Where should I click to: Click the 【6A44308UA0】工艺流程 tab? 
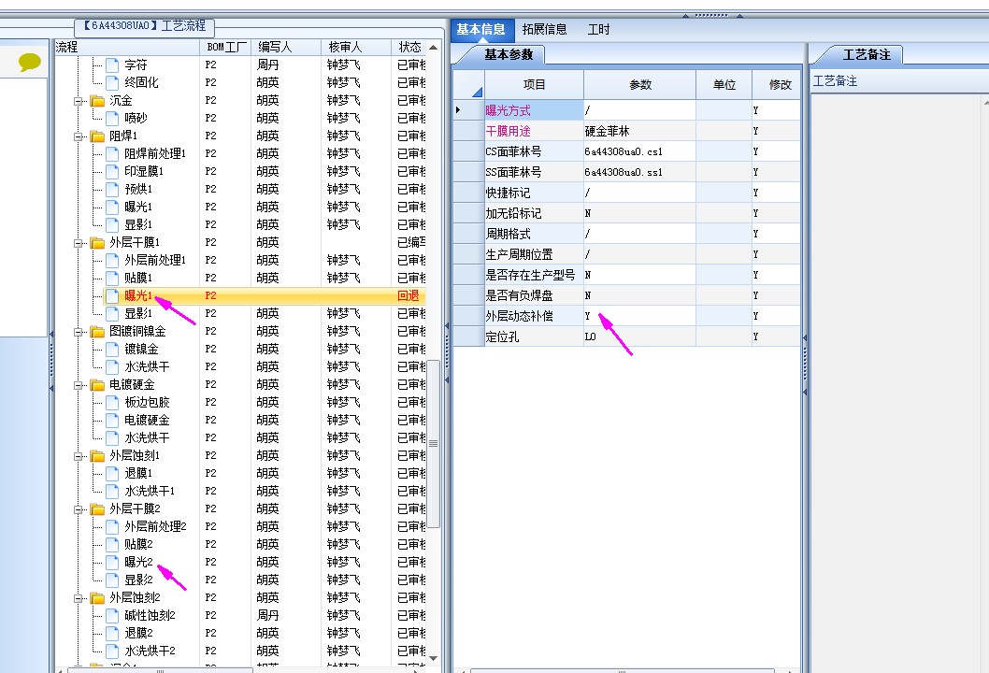145,26
